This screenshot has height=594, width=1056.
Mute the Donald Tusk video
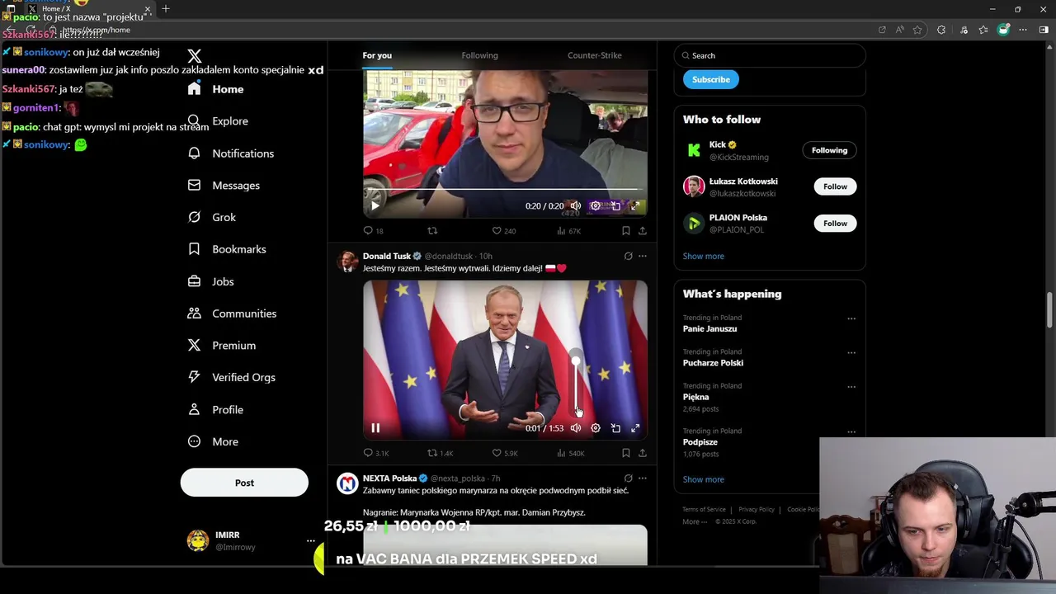coord(575,428)
